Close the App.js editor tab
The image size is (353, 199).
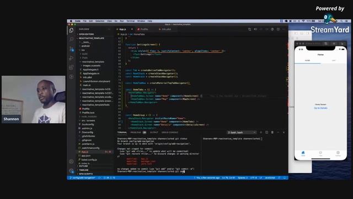(x=132, y=29)
